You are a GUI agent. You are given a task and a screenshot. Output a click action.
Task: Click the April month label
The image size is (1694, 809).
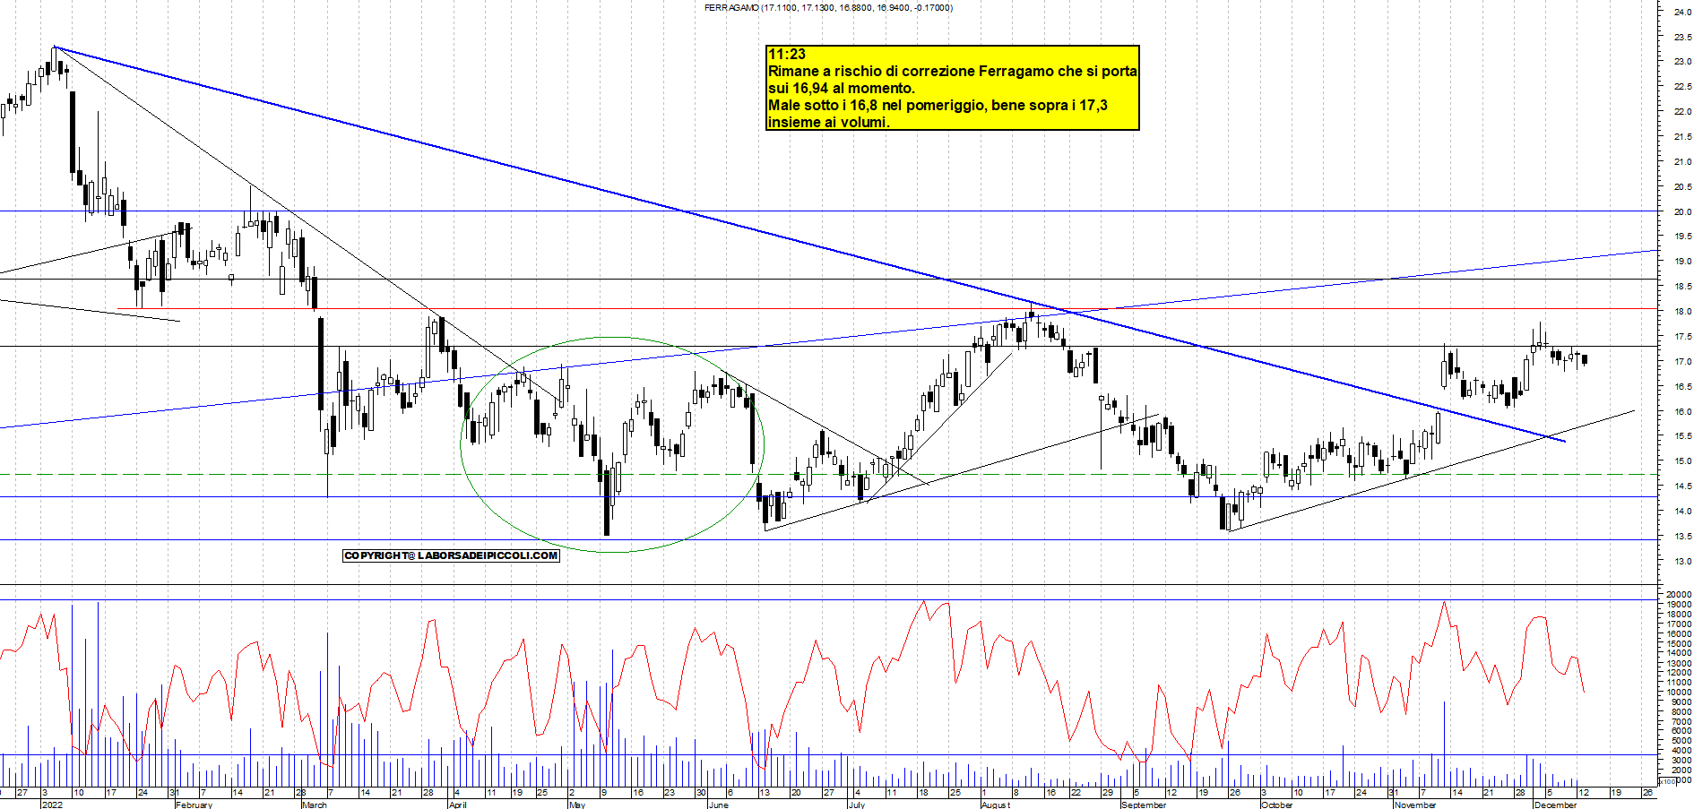click(x=457, y=805)
